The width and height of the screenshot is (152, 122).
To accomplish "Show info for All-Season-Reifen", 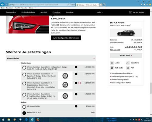I will [x=76, y=106].
